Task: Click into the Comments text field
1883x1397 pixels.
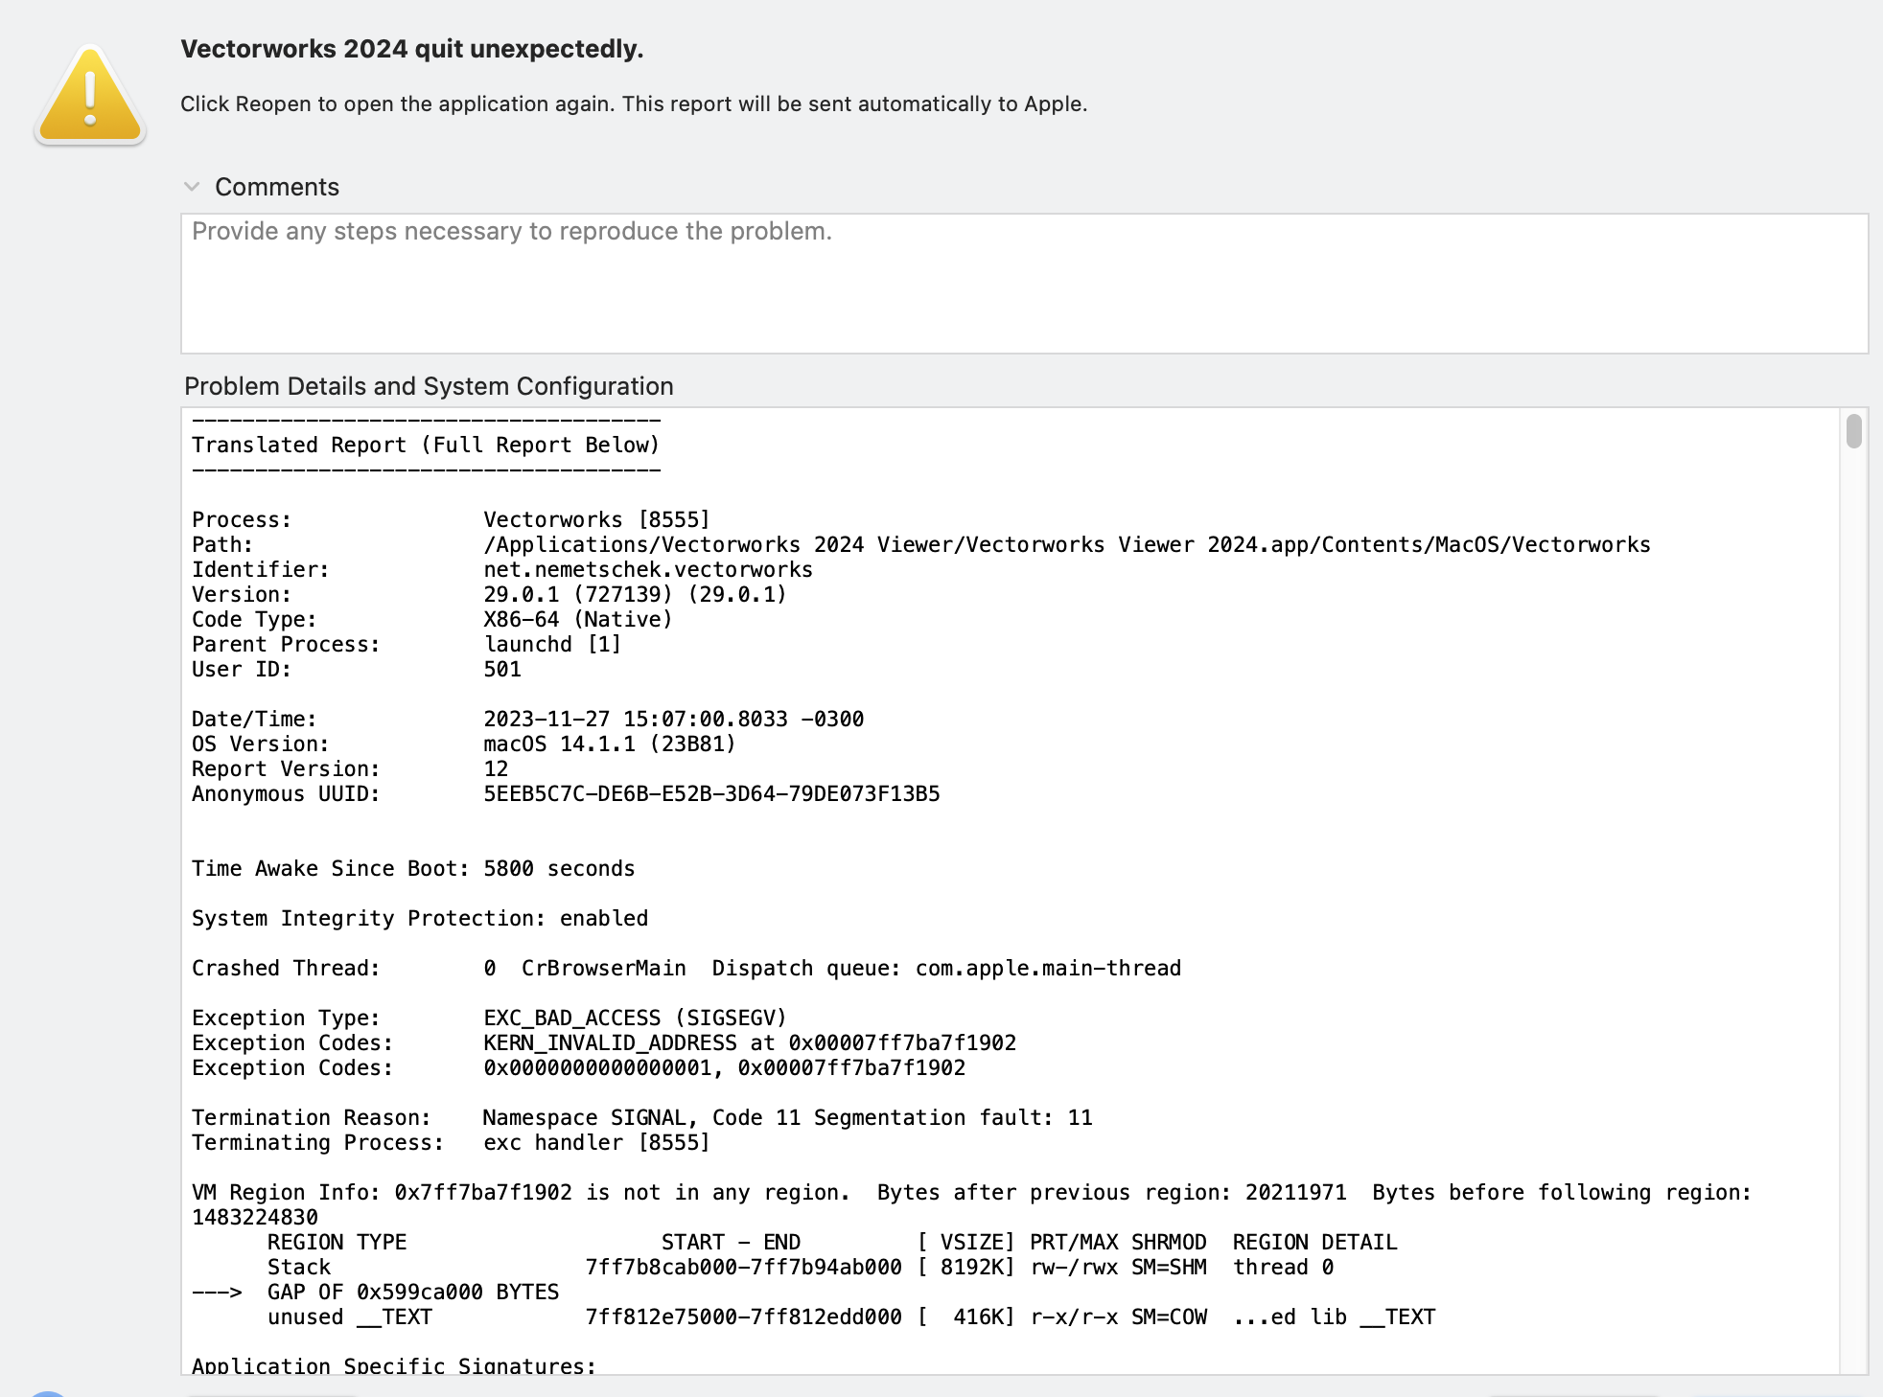Action: coord(1024,284)
